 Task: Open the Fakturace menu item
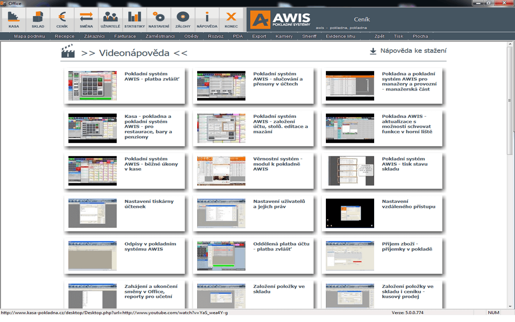(x=125, y=36)
